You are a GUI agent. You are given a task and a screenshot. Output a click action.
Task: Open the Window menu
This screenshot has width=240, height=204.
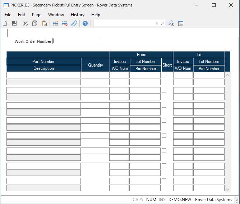pos(56,15)
